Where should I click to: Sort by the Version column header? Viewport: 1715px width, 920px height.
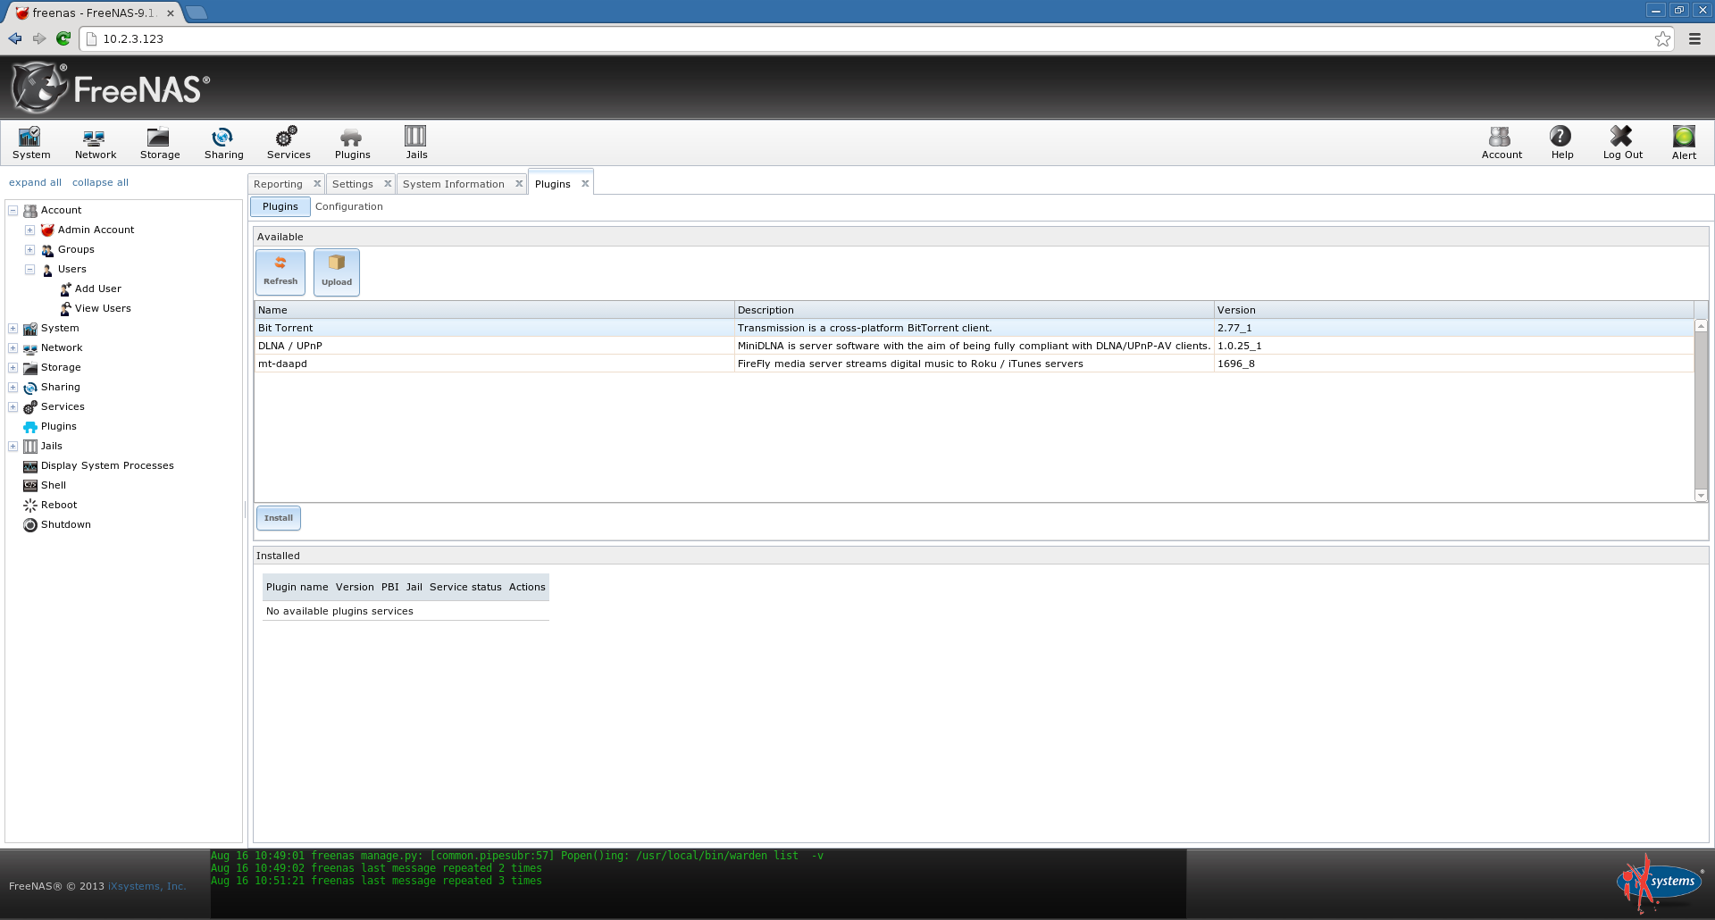[x=1453, y=310]
